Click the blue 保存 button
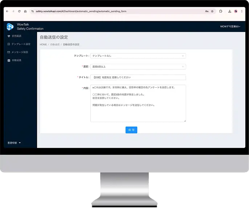This screenshot has width=249, height=208. 131,130
